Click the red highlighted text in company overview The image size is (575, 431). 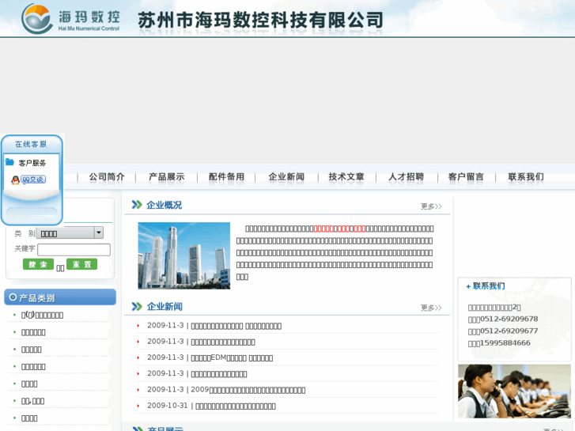coord(339,229)
